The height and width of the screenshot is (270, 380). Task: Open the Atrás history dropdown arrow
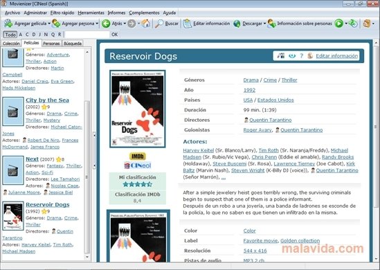[125, 24]
